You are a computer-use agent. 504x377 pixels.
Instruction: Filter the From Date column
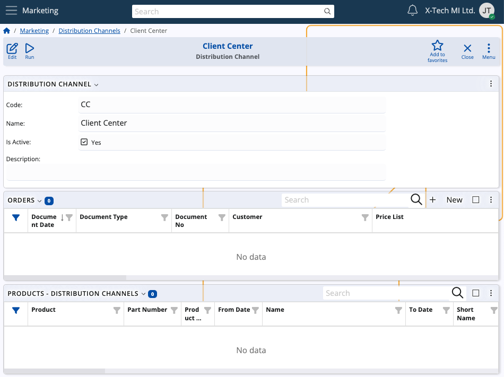tap(256, 310)
